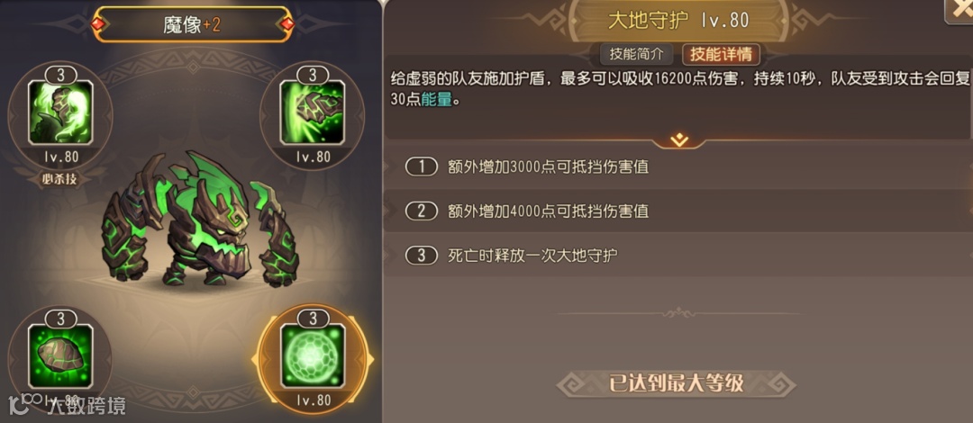Screen dimensions: 973x423
Task: Select upgrade tier 3 死亡时释放一次大地守护
Action: (x=677, y=255)
